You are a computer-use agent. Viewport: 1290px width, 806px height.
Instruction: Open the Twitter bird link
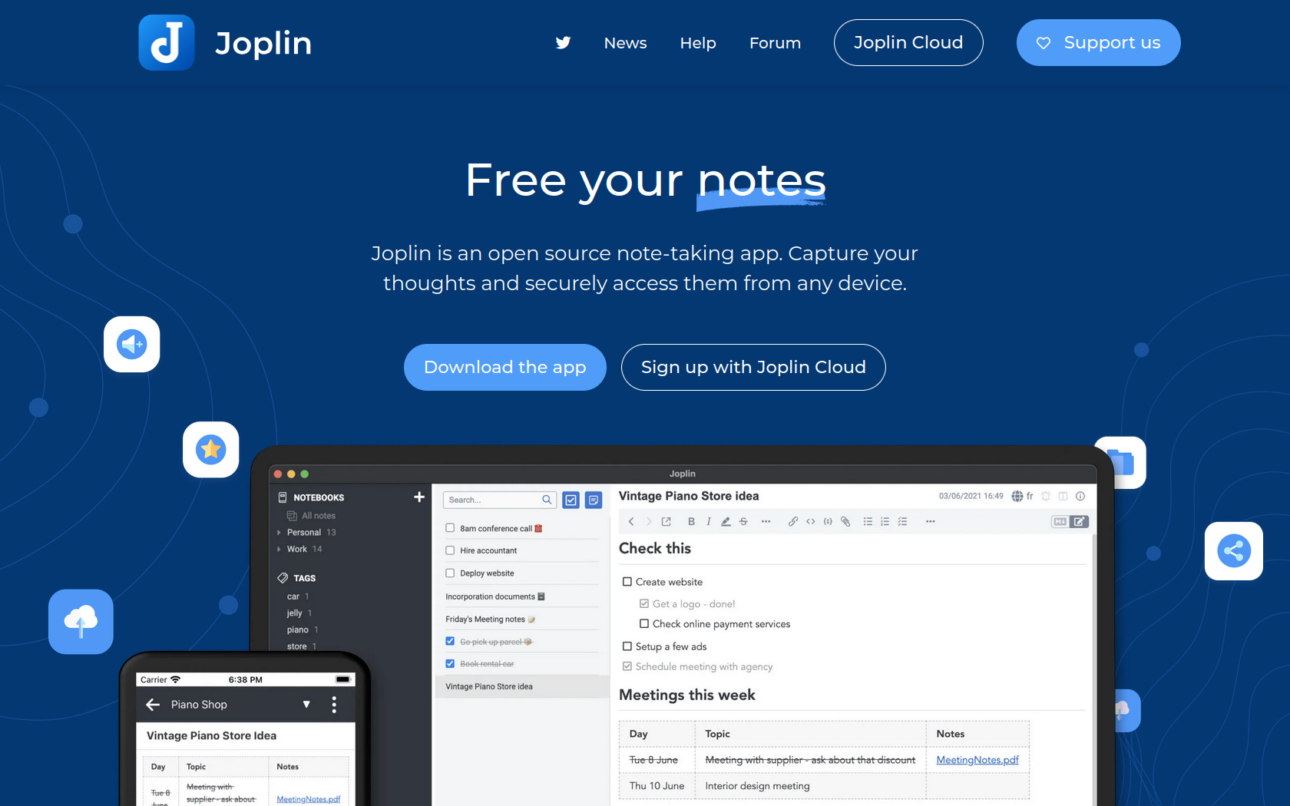click(563, 43)
